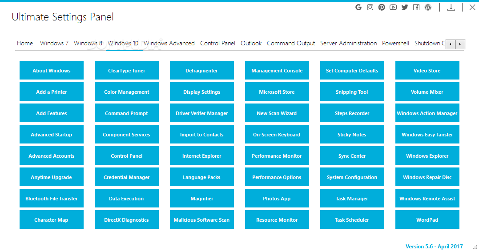Screen dimensions: 479x251
Task: Open Component Services
Action: click(x=127, y=135)
